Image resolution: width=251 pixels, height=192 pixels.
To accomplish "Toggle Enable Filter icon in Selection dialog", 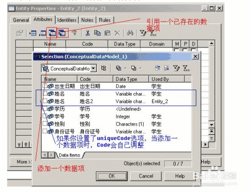I will tap(186, 68).
